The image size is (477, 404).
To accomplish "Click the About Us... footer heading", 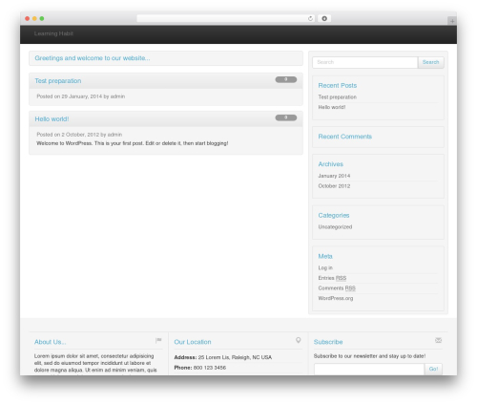I will [x=51, y=342].
